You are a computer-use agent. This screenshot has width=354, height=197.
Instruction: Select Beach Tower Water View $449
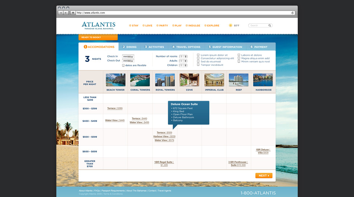click(x=115, y=120)
